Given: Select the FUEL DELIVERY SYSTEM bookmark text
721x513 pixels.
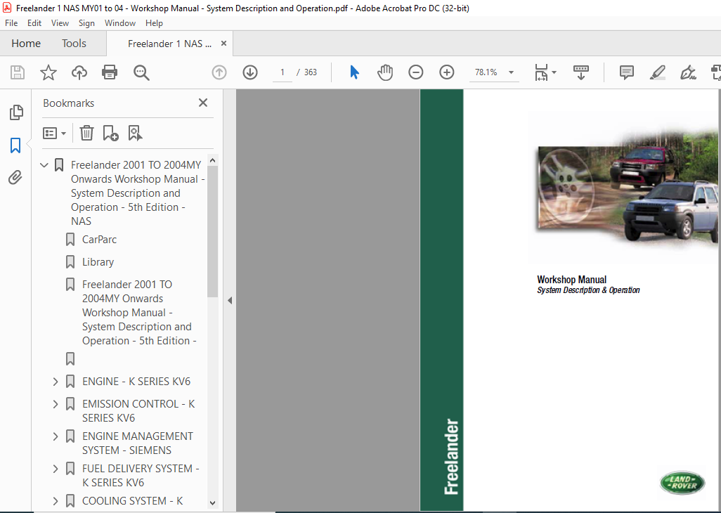Looking at the screenshot, I should click(141, 475).
